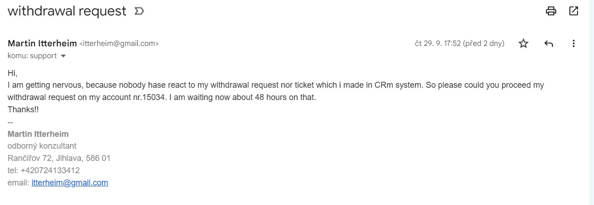
Task: Select the sender name Martin Itterheim
Action: pyautogui.click(x=42, y=44)
